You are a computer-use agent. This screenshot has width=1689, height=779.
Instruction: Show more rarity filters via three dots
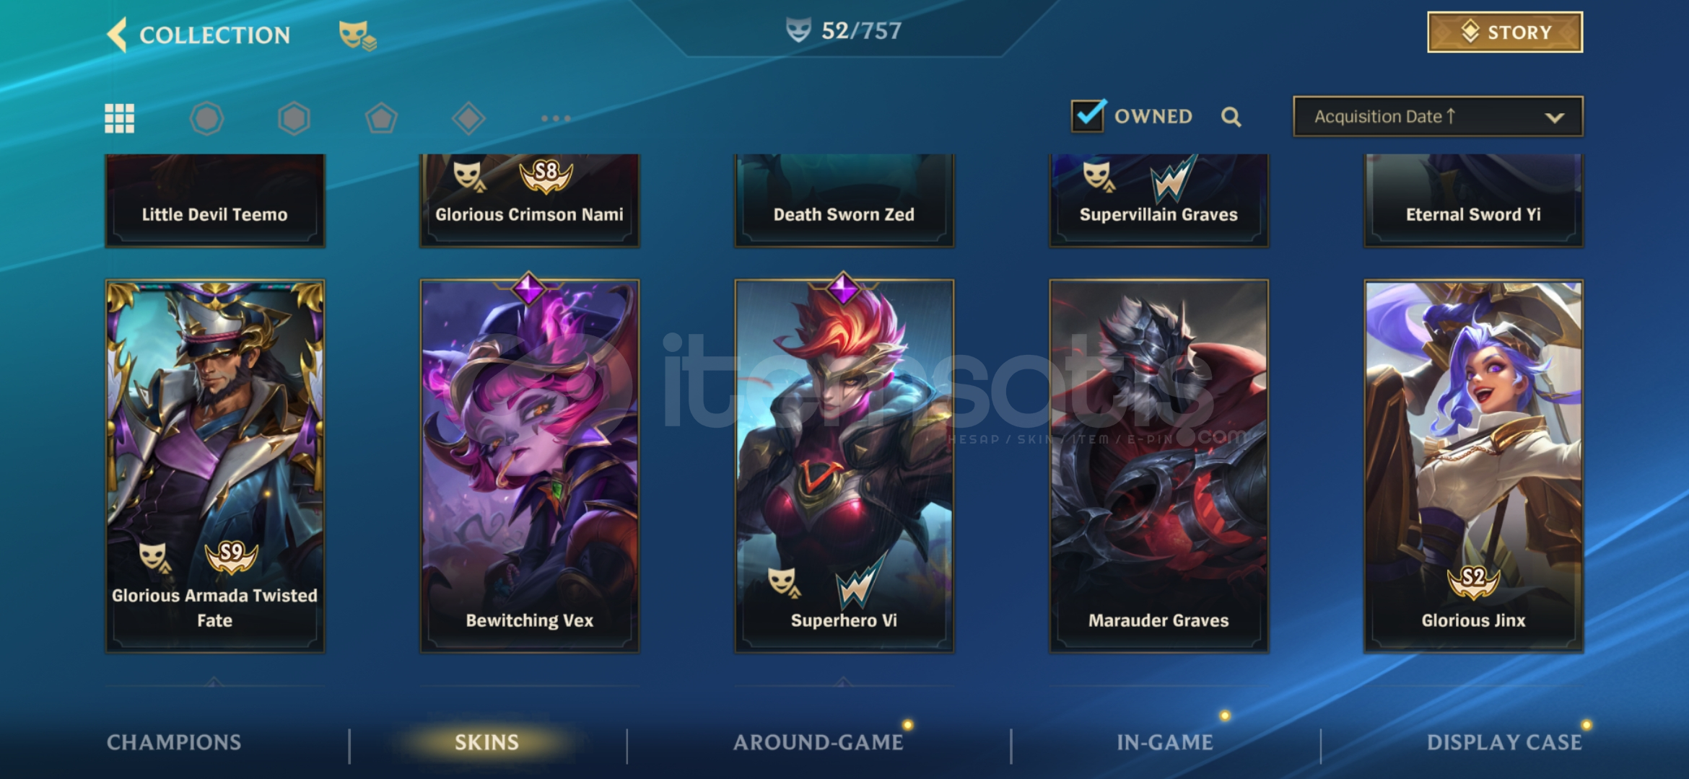tap(556, 118)
